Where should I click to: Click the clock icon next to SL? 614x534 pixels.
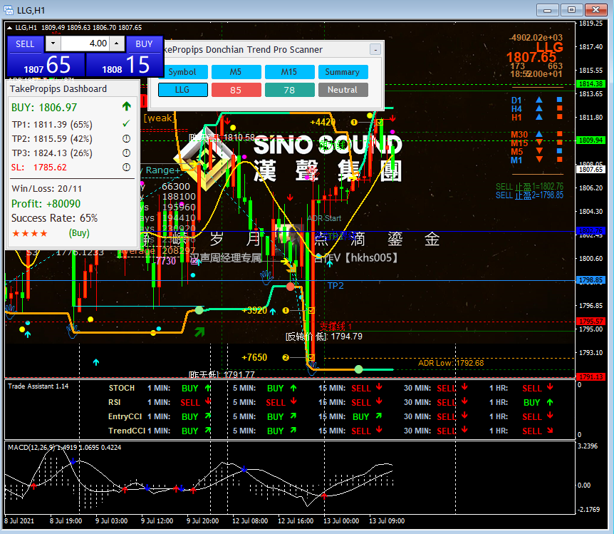(126, 168)
